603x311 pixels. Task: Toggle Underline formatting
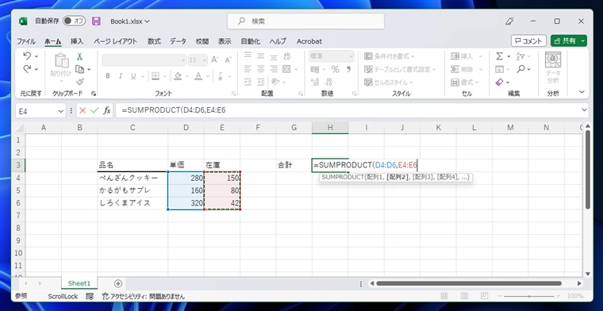(133, 76)
